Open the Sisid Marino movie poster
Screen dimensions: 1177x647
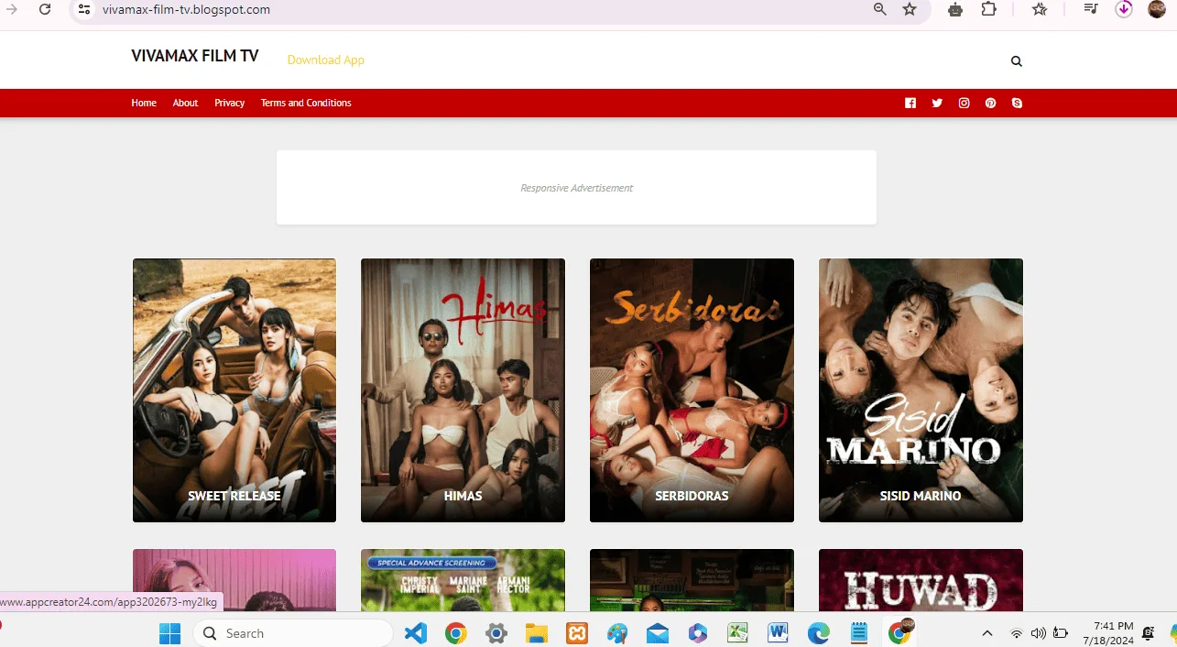(x=921, y=390)
